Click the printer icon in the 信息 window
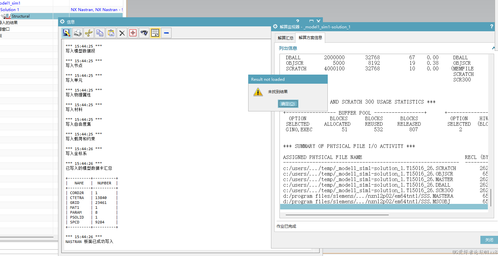498x256 pixels. [x=78, y=33]
